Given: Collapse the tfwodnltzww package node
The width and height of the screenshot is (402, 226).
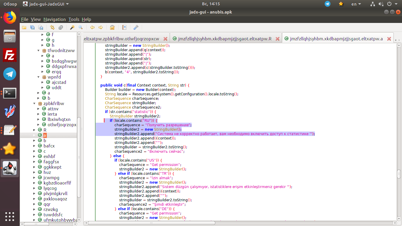Looking at the screenshot, I should tap(38, 51).
